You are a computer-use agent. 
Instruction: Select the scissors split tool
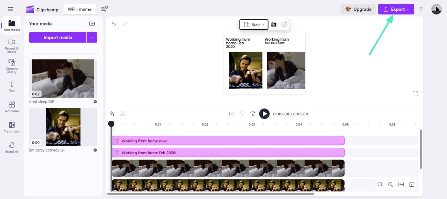(123, 114)
